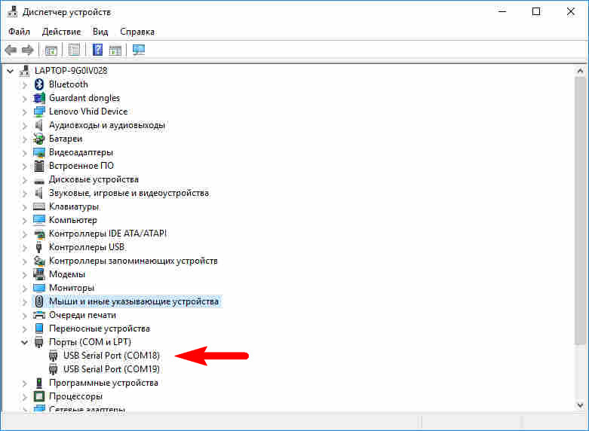Click the Переносные устройства icon

point(39,328)
